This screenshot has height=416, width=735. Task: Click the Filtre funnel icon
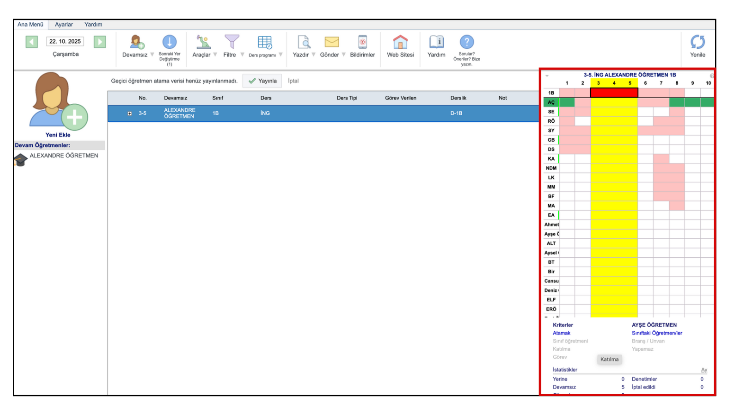click(232, 42)
